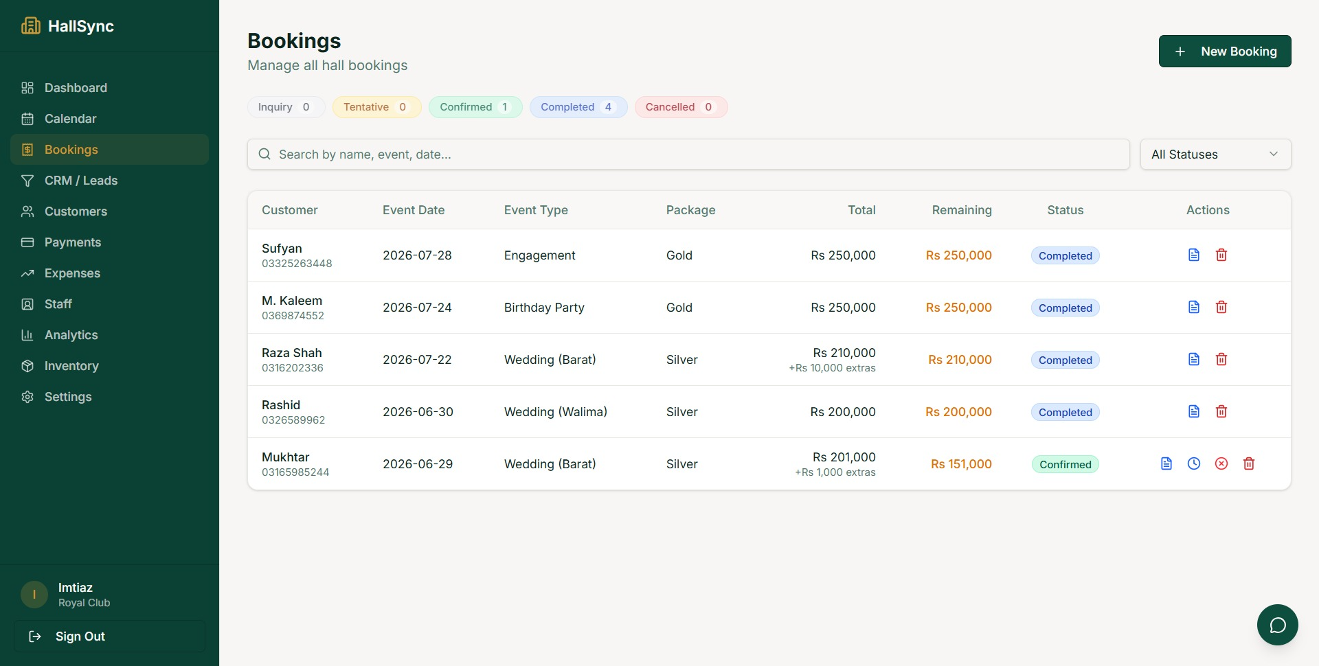Click the New Booking button
The width and height of the screenshot is (1319, 666).
[x=1225, y=51]
